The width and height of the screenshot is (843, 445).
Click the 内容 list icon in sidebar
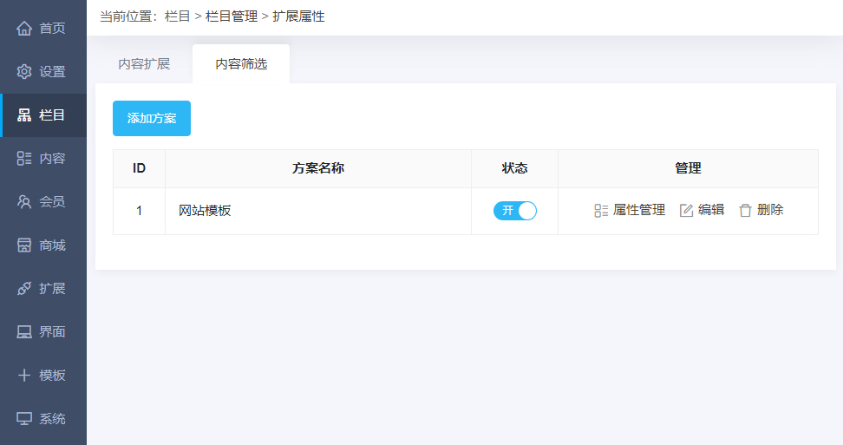pyautogui.click(x=24, y=159)
